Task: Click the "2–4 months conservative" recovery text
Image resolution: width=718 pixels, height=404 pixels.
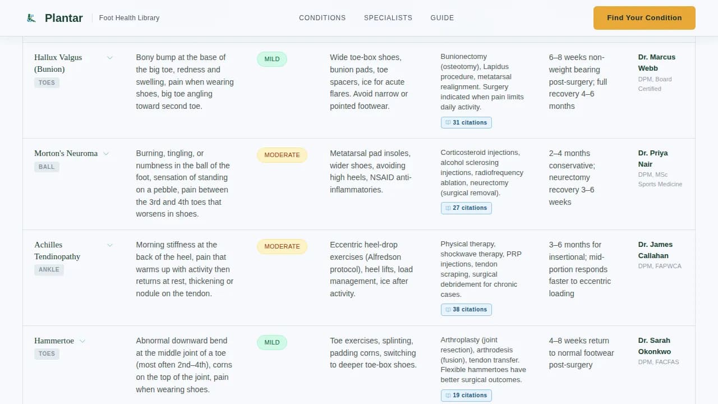Action: tap(572, 178)
